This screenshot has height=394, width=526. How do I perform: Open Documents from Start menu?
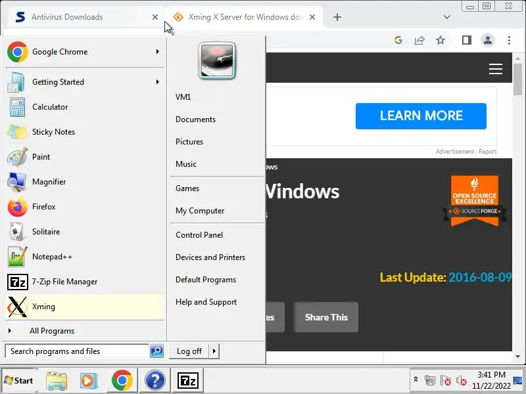195,120
